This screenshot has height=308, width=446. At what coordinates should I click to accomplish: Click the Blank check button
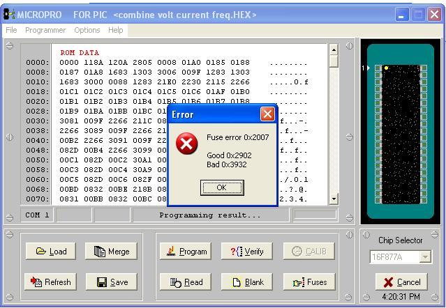[246, 282]
